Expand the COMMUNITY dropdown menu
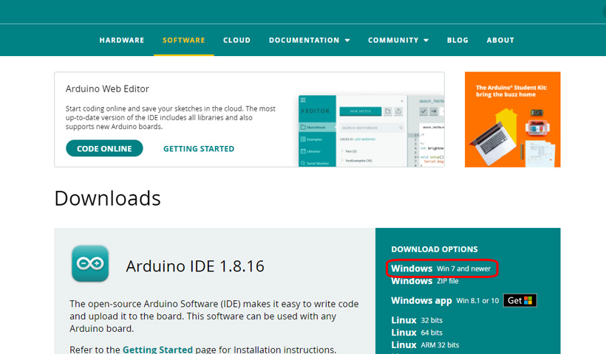Screen dimensions: 606x354 (x=398, y=40)
